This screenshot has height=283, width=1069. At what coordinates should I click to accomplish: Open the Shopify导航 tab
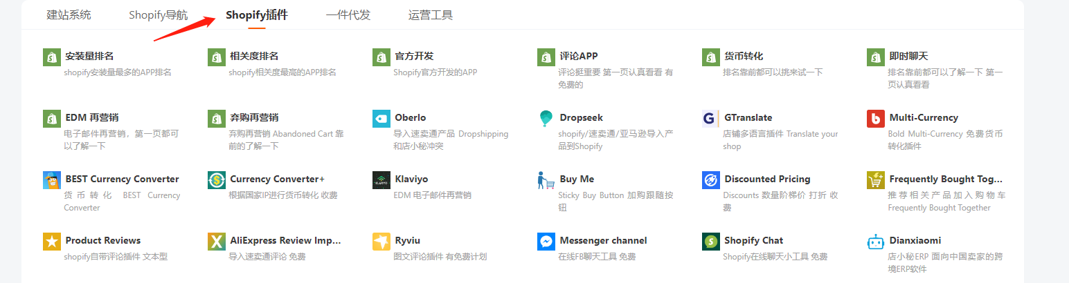[158, 14]
